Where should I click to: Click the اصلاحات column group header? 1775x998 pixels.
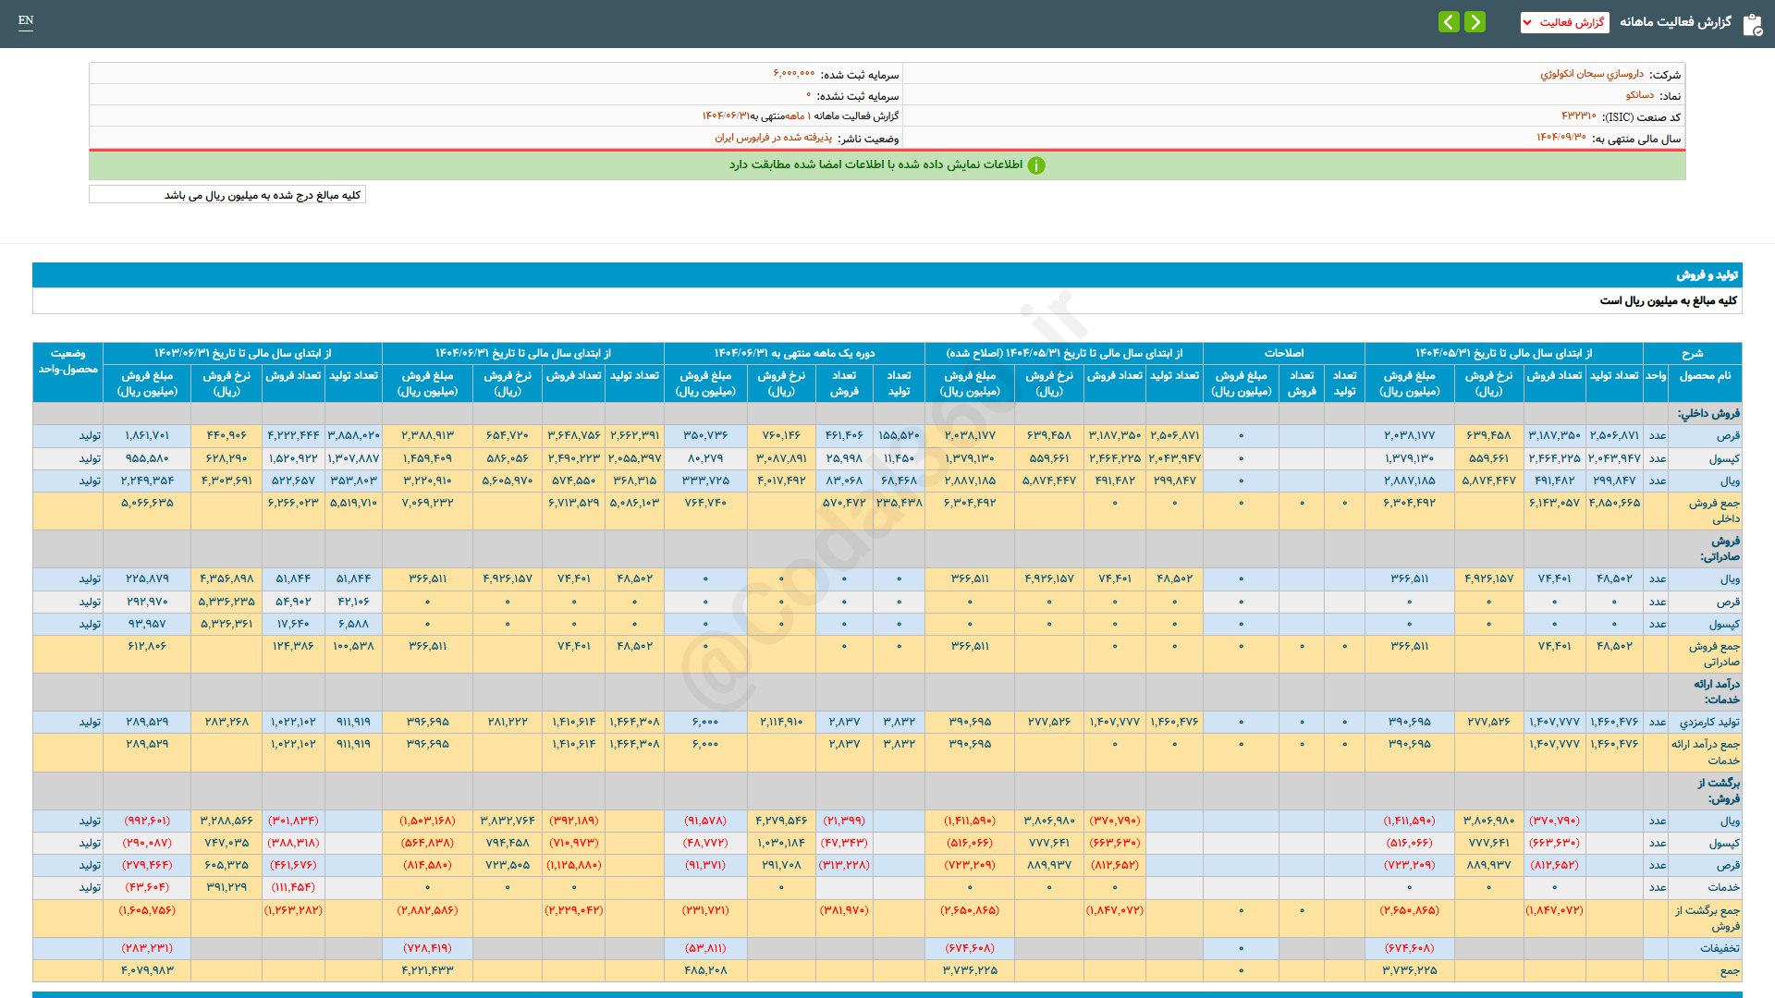(1283, 353)
